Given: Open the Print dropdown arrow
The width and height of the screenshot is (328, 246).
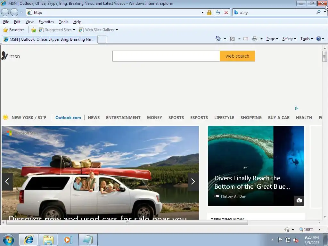Looking at the screenshot, I should tap(261, 39).
